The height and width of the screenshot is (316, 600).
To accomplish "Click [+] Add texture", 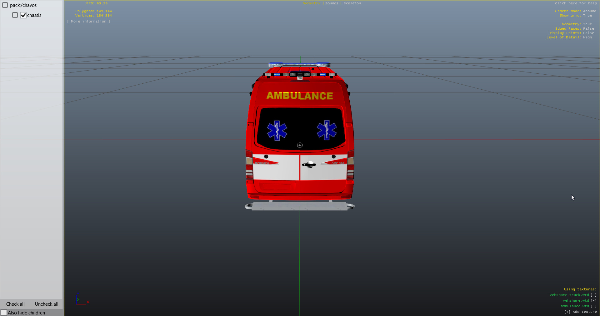I will pos(580,312).
